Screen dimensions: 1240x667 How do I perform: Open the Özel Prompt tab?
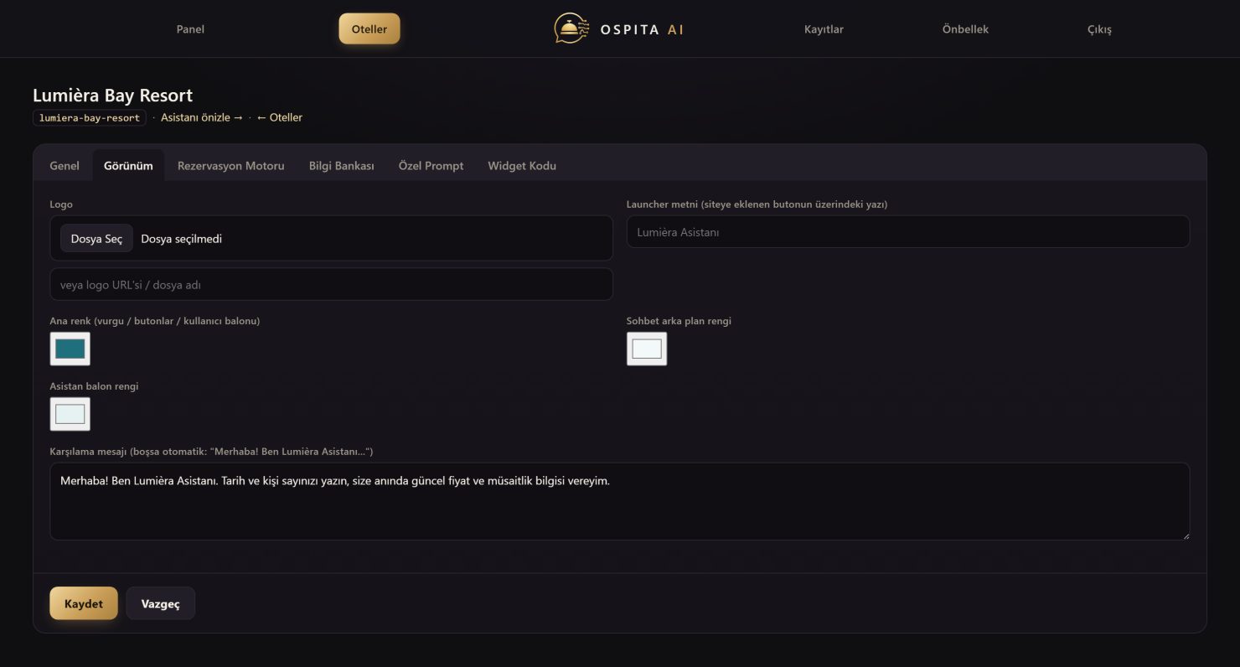(431, 166)
